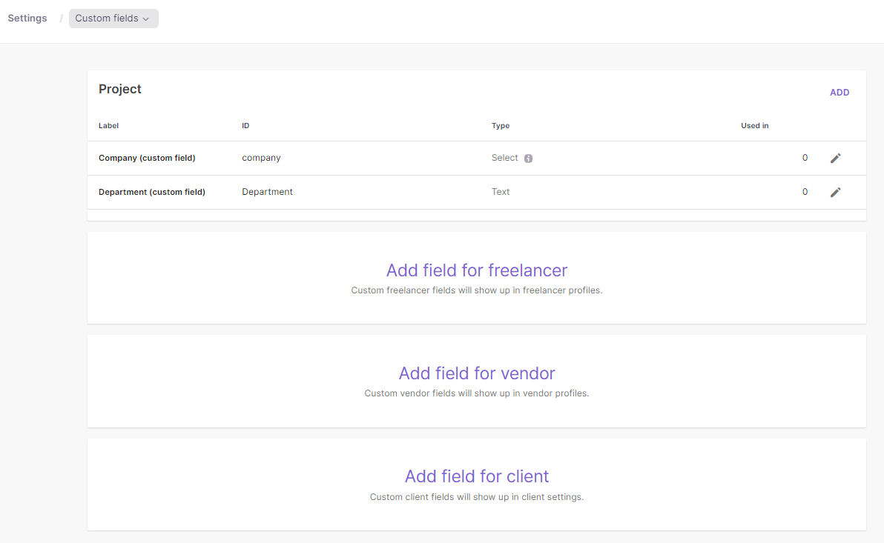This screenshot has height=543, width=884.
Task: Click the 'Text' type value
Action: [x=501, y=192]
